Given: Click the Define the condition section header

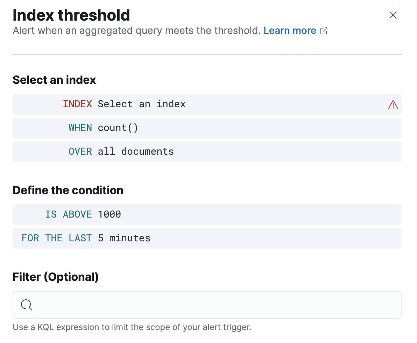Looking at the screenshot, I should [68, 190].
